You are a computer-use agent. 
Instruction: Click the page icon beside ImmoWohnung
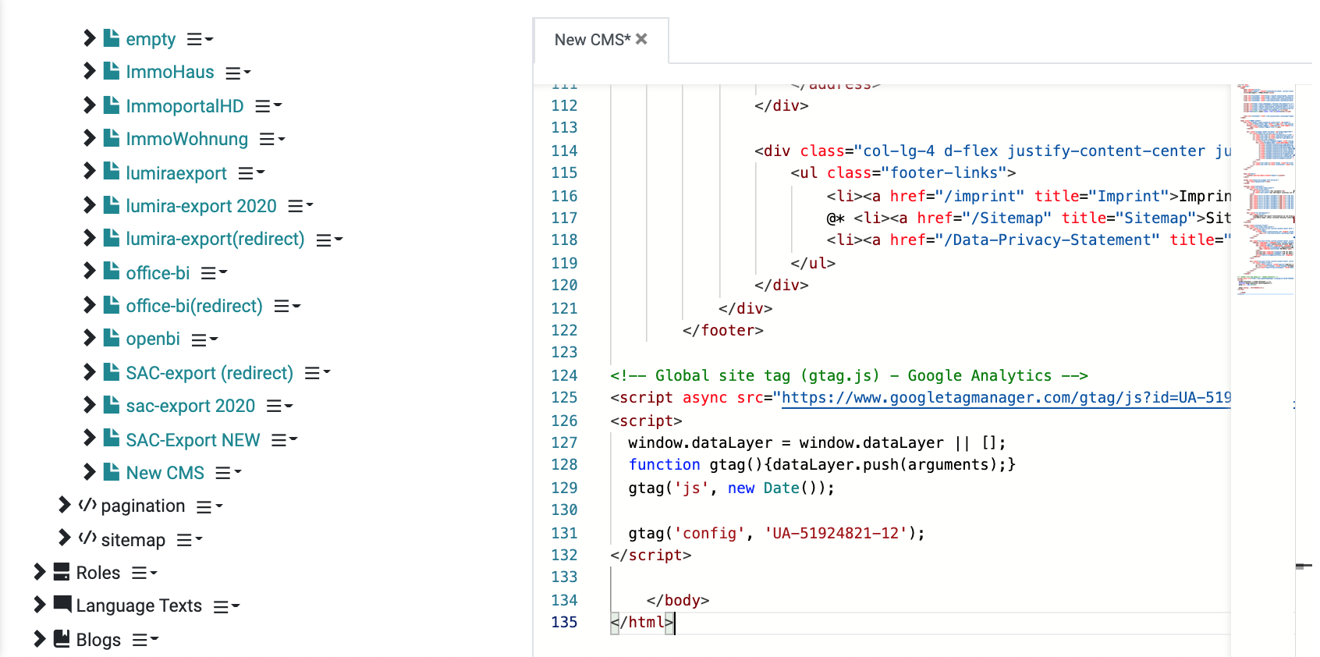click(x=112, y=137)
